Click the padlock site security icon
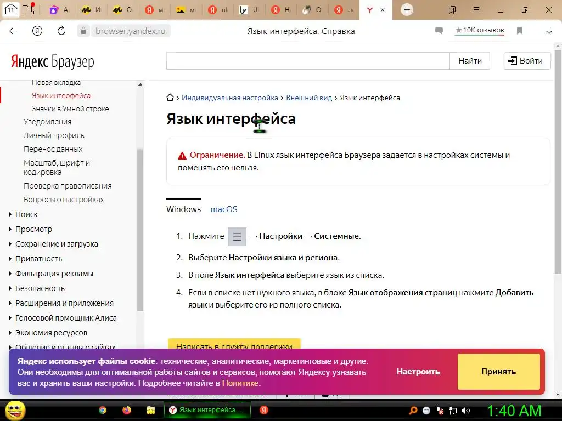Image resolution: width=562 pixels, height=421 pixels. pos(83,31)
